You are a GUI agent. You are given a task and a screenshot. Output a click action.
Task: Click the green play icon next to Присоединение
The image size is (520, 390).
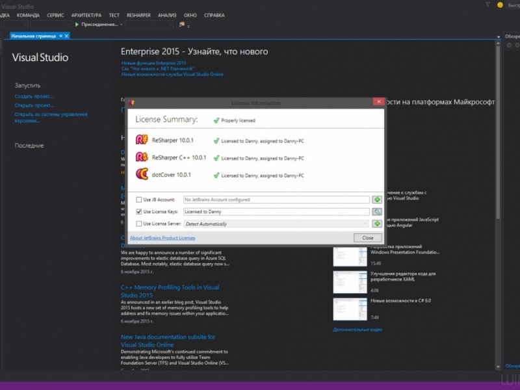pos(77,24)
